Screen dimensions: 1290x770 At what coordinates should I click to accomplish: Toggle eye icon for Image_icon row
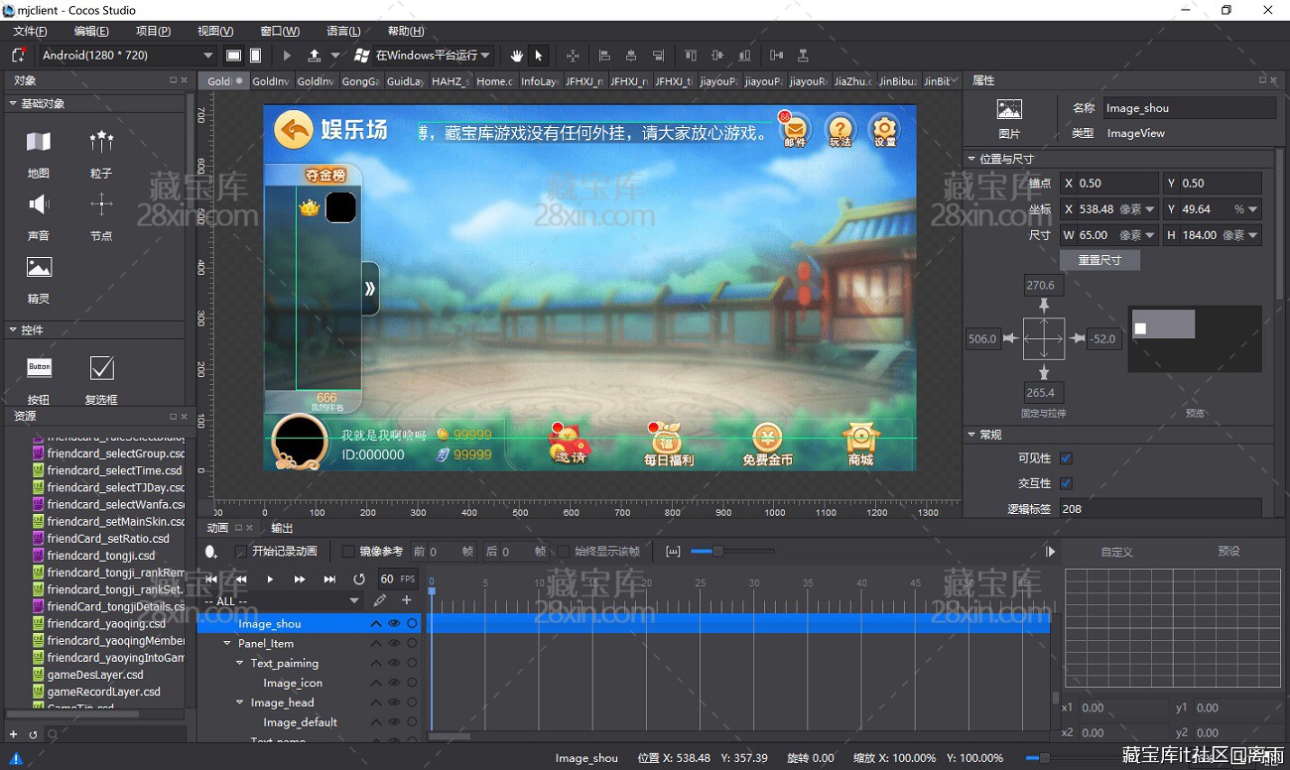pyautogui.click(x=394, y=683)
